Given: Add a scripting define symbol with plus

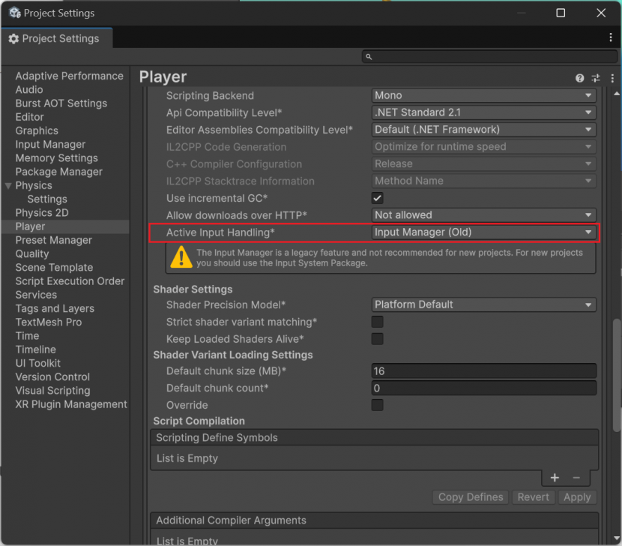Looking at the screenshot, I should (555, 478).
